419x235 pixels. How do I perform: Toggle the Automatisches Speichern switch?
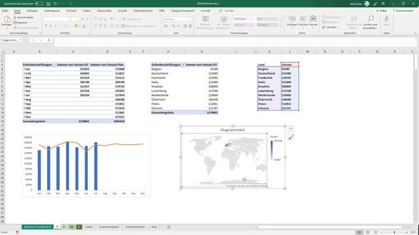pos(39,3)
